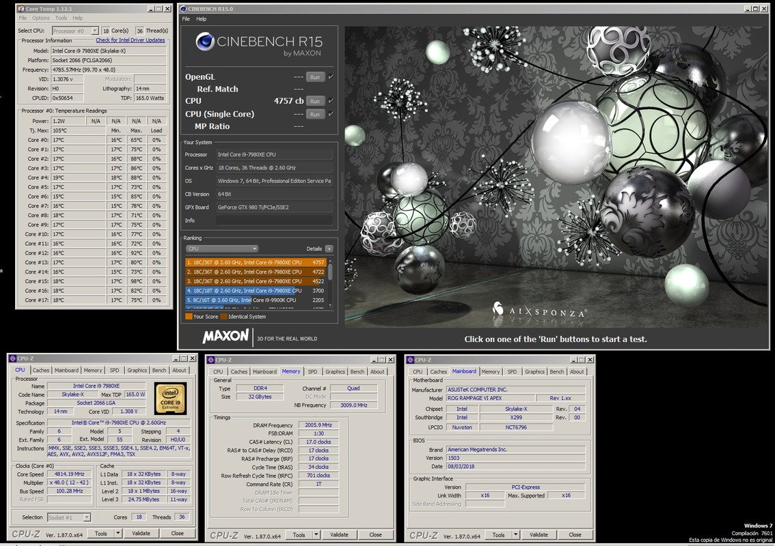Click the Core #15 temperature row in Core Temp
This screenshot has width=775, height=546.
click(x=94, y=281)
